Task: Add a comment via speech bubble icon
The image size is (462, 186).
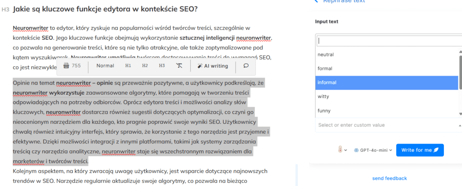Action: coord(246,66)
